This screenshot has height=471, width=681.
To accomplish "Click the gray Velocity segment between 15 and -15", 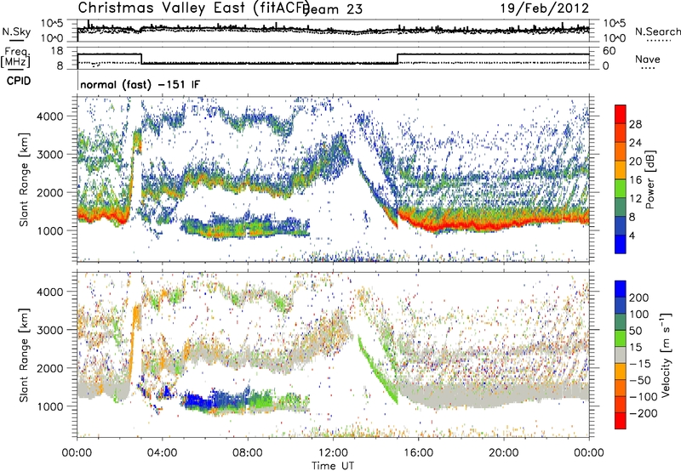I will pos(621,355).
